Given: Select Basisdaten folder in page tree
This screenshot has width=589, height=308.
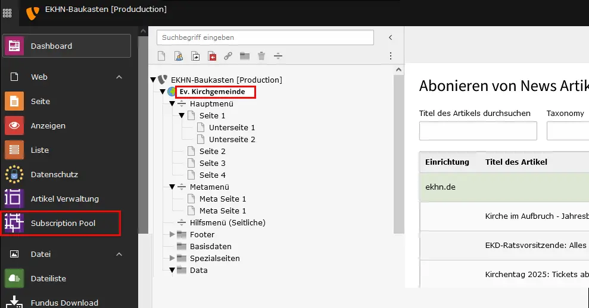Looking at the screenshot, I should (x=210, y=247).
